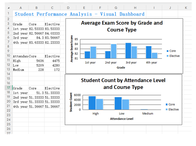Select row 17 header
The height and width of the screenshot is (146, 196).
pos(8,88)
